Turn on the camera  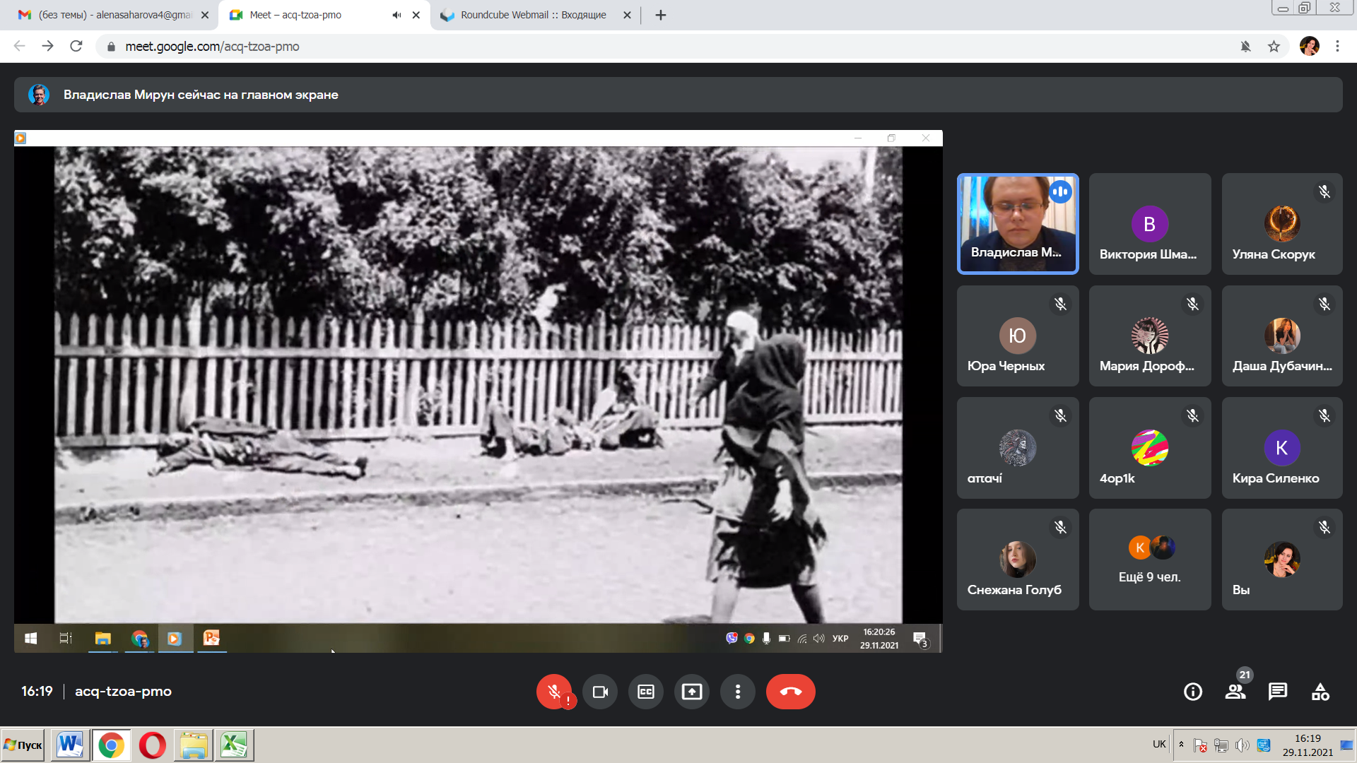pyautogui.click(x=600, y=692)
